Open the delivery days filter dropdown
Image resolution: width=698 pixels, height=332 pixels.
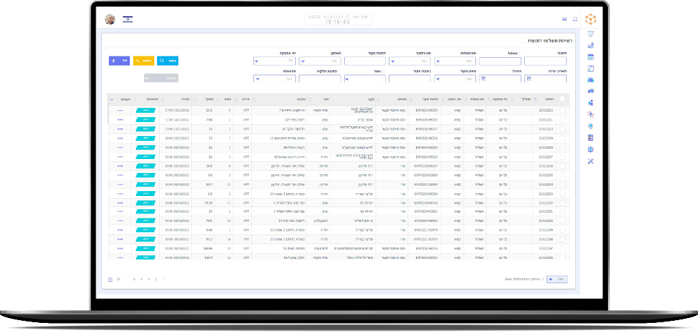pyautogui.click(x=274, y=61)
